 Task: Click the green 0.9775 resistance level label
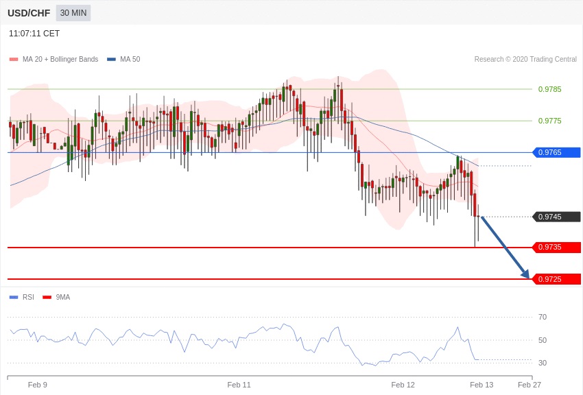pyautogui.click(x=549, y=121)
